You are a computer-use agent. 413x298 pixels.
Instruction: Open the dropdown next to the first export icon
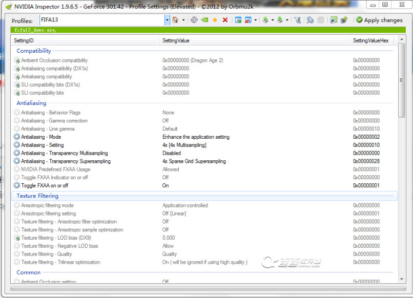[273, 20]
